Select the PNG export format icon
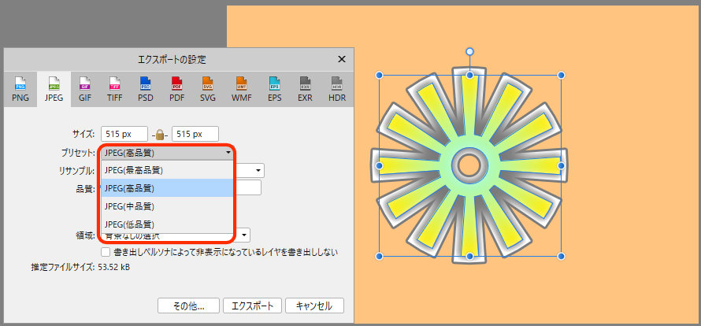 coord(20,88)
